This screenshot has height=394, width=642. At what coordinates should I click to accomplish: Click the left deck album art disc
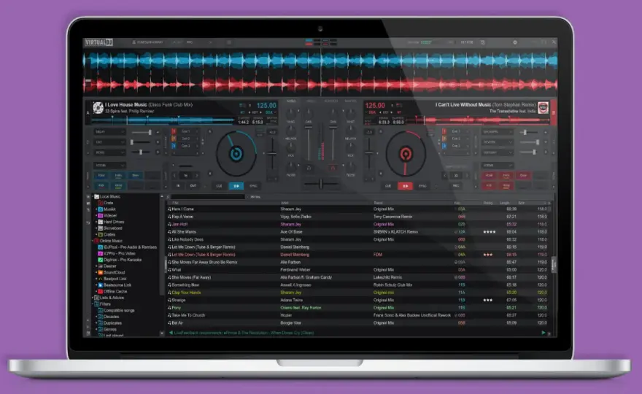click(98, 108)
